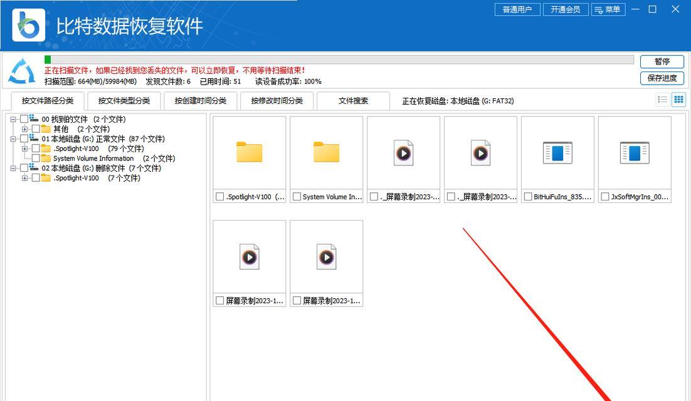Click the 普通用户 button
The width and height of the screenshot is (691, 401).
(517, 9)
